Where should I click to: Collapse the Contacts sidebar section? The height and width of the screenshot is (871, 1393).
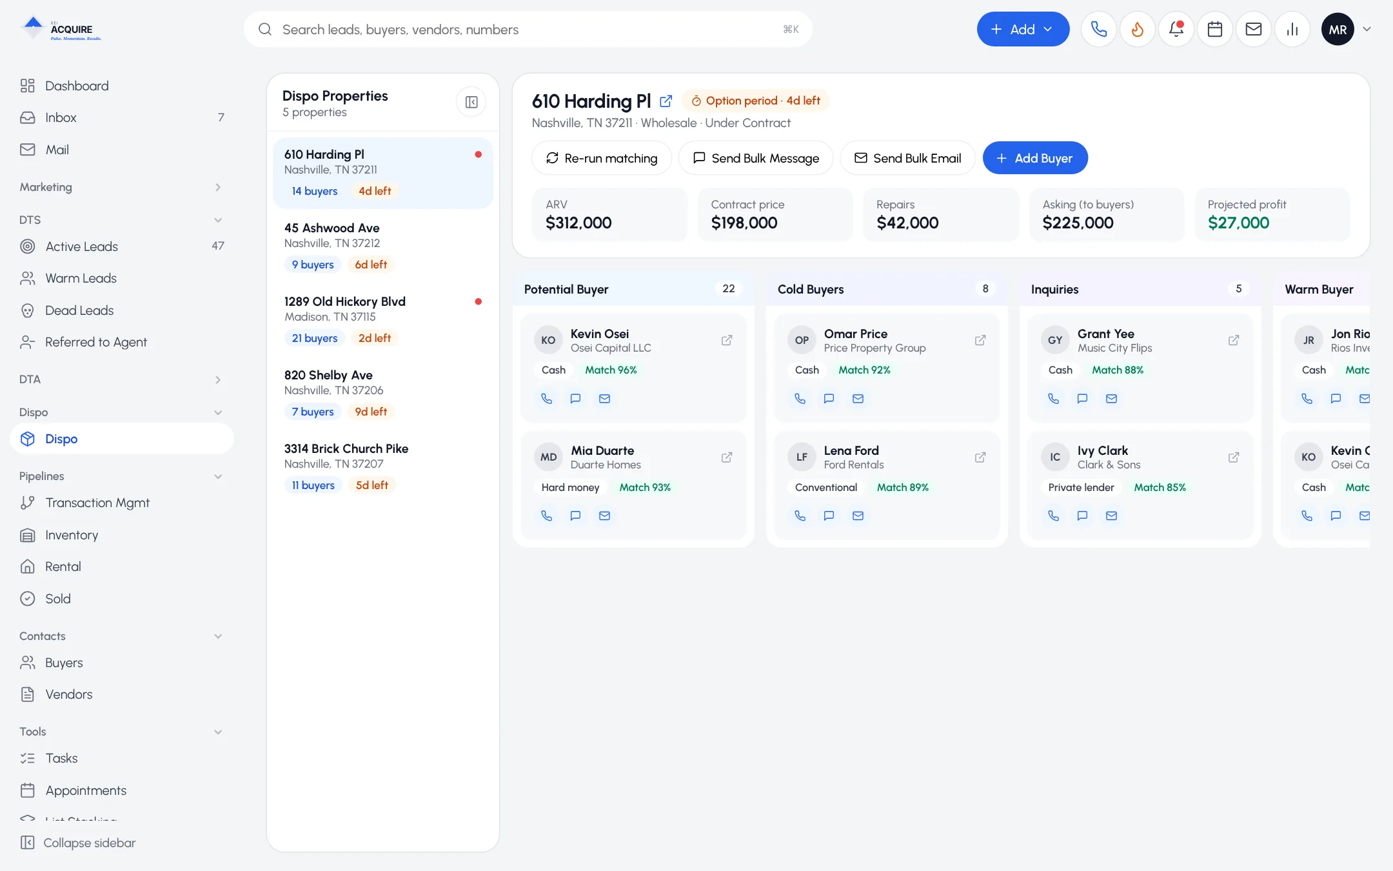pyautogui.click(x=121, y=636)
